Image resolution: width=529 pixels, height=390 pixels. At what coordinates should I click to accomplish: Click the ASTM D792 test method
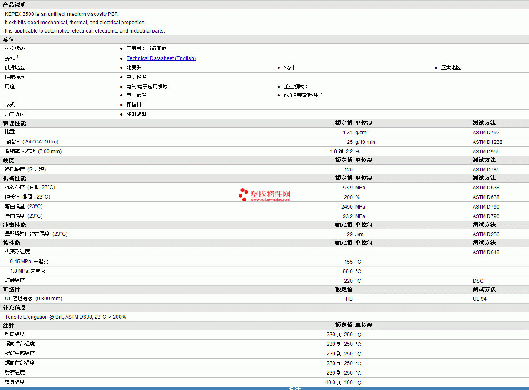(486, 133)
